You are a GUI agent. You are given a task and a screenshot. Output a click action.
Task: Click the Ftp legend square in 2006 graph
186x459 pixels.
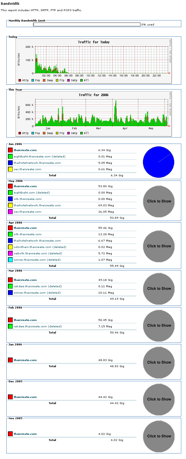pos(57,133)
